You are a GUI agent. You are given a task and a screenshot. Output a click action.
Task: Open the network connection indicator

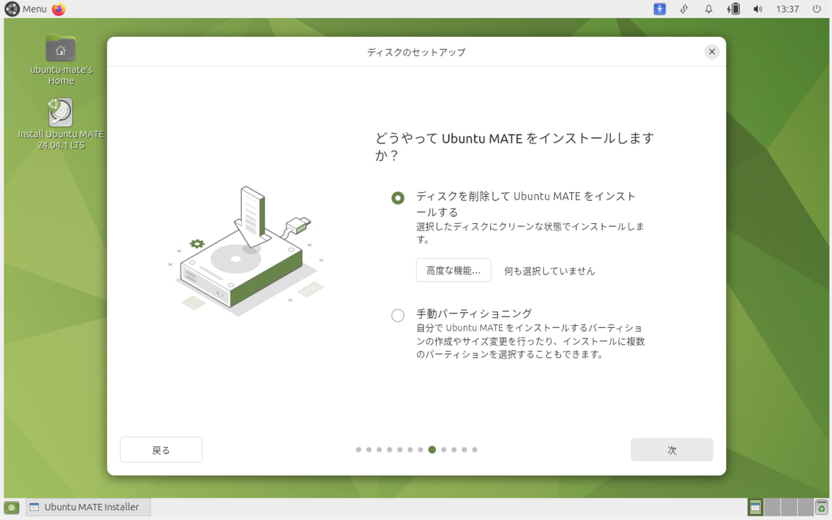coord(684,9)
